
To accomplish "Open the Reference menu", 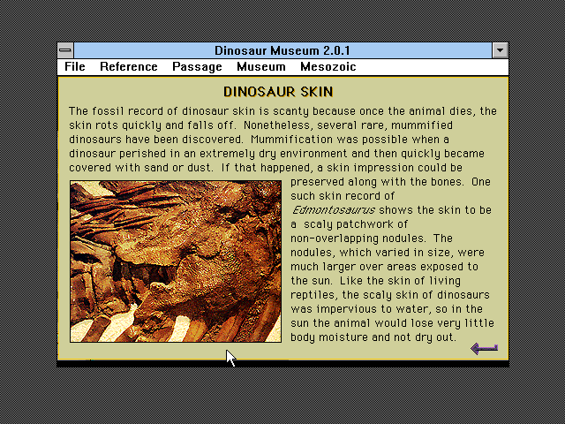I will (x=129, y=67).
